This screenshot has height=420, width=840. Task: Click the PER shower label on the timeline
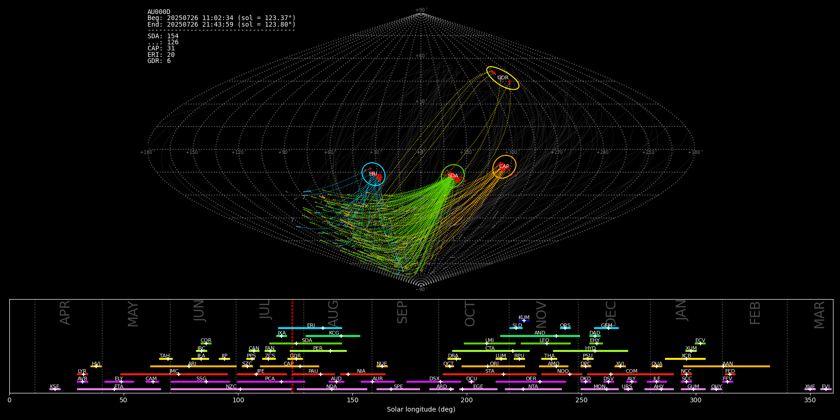pos(318,349)
